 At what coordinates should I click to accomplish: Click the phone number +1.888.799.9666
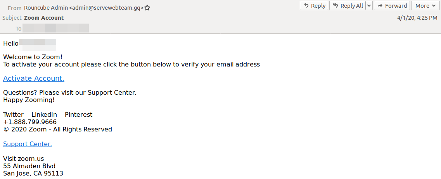30,122
